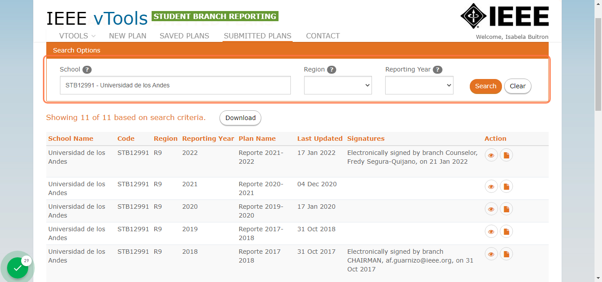Click the IEEE vTools title
The image size is (602, 282).
point(97,19)
